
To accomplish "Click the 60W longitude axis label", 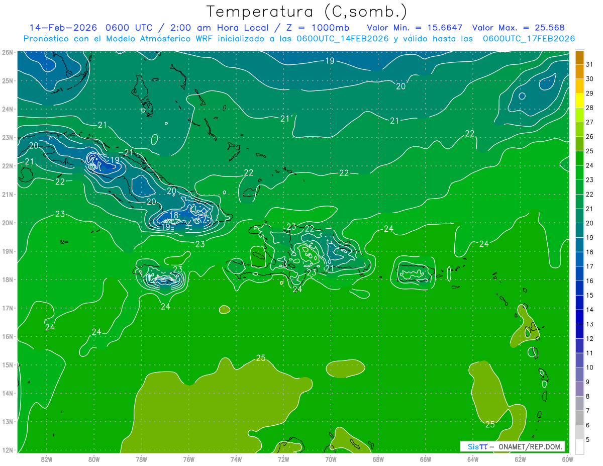I will (x=567, y=459).
